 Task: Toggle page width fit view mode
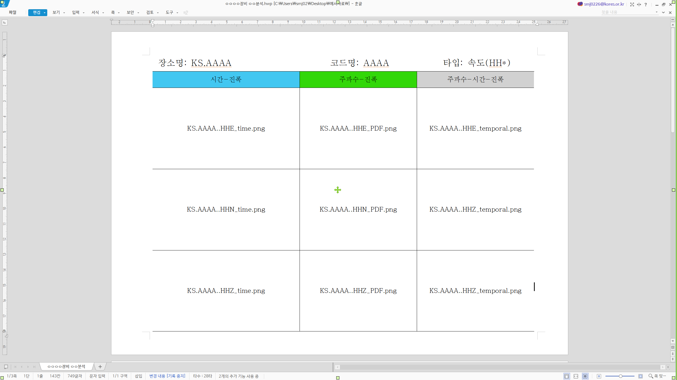coord(576,376)
